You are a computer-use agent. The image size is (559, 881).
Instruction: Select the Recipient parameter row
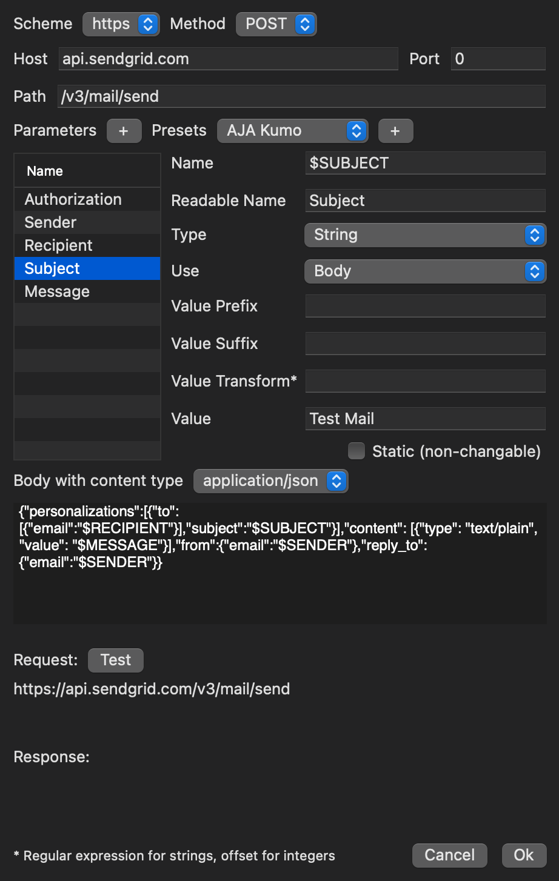87,245
